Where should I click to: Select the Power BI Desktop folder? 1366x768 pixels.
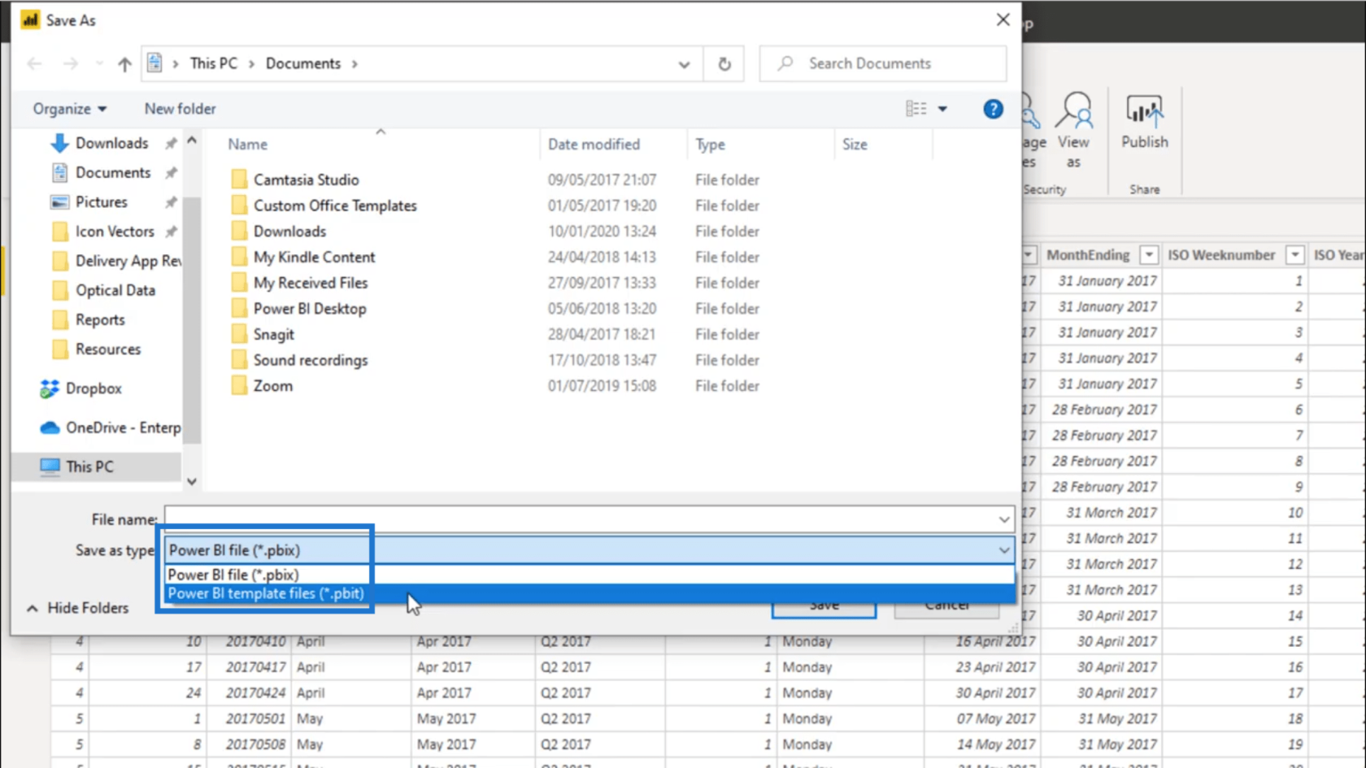310,309
